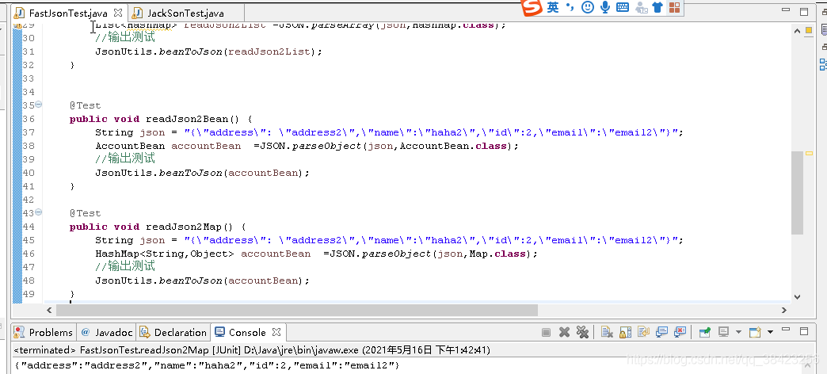The height and width of the screenshot is (374, 827).
Task: Click Remove Launch X icon in Console
Action: [x=565, y=333]
